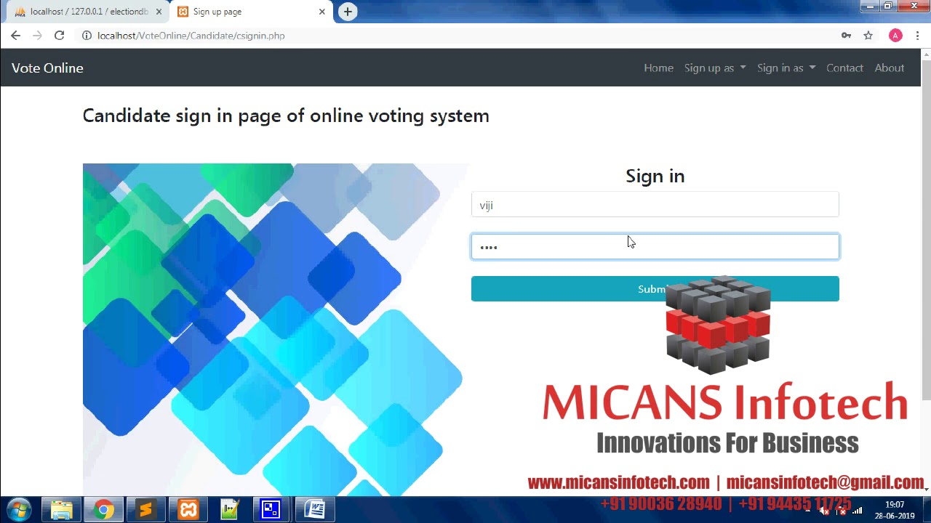Open the blue square app in taskbar
The image size is (931, 523).
coord(271,510)
